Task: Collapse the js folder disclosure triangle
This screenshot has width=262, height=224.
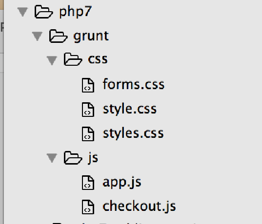Action: coord(52,158)
